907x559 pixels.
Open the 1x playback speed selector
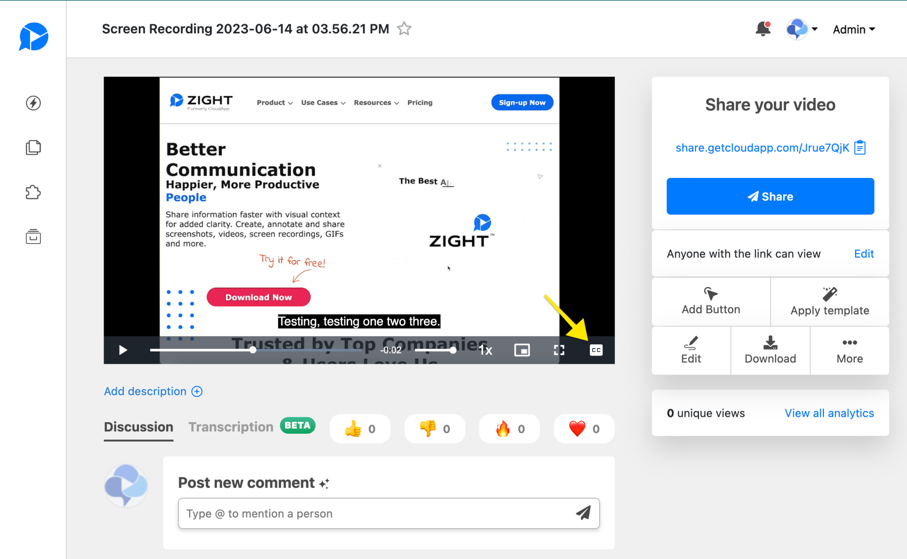pyautogui.click(x=485, y=350)
